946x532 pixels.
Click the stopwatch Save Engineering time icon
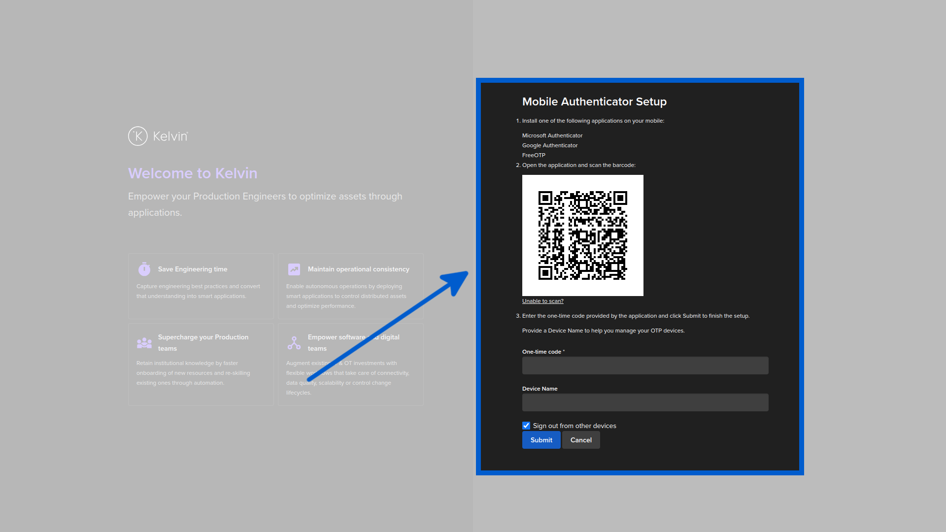[x=144, y=269]
